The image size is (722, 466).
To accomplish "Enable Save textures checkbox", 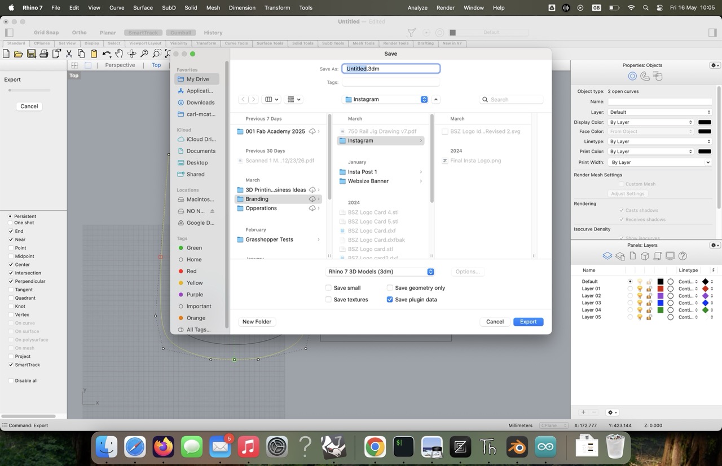I will 328,300.
